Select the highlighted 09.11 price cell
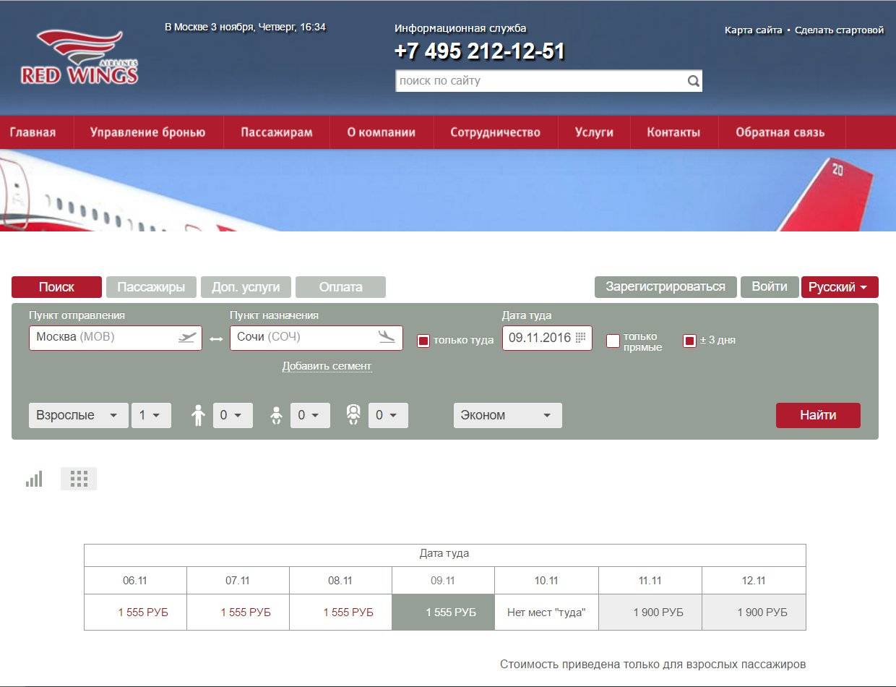 (443, 613)
